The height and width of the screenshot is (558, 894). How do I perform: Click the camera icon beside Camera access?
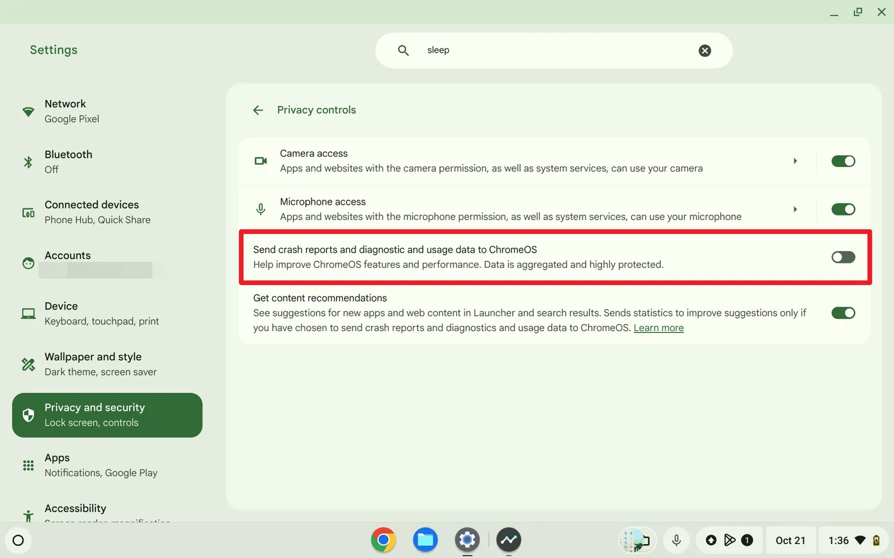point(261,161)
